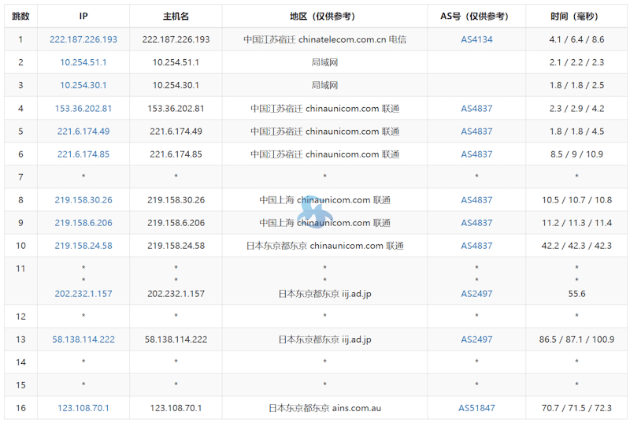Viewport: 630px width, 423px height.
Task: Select time value 8.5 / 9 / 10.9
Action: [x=576, y=154]
